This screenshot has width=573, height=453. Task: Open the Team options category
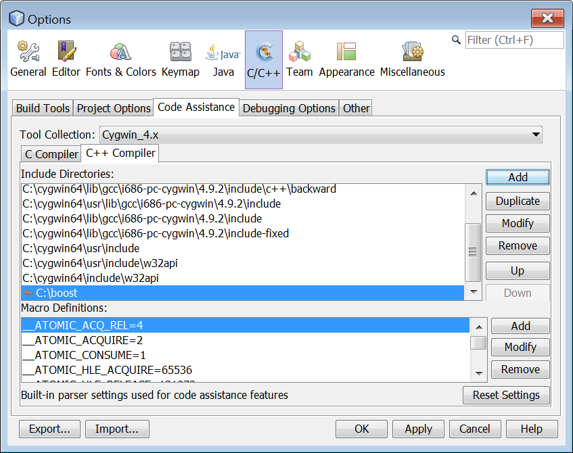pyautogui.click(x=299, y=59)
